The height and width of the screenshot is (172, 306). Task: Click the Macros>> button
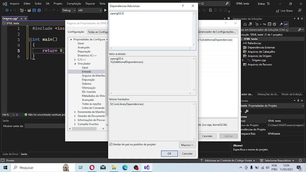click(x=187, y=145)
